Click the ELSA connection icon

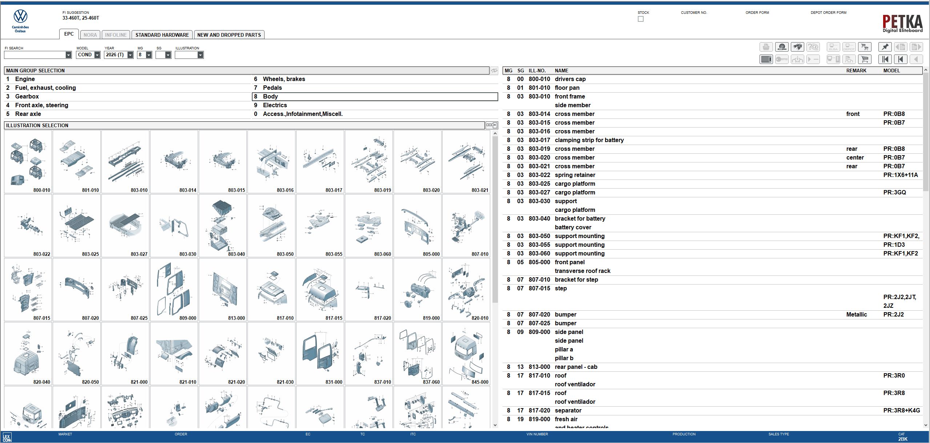tap(833, 47)
